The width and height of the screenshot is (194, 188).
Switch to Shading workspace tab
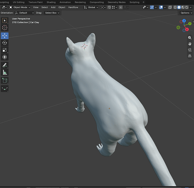click(51, 2)
